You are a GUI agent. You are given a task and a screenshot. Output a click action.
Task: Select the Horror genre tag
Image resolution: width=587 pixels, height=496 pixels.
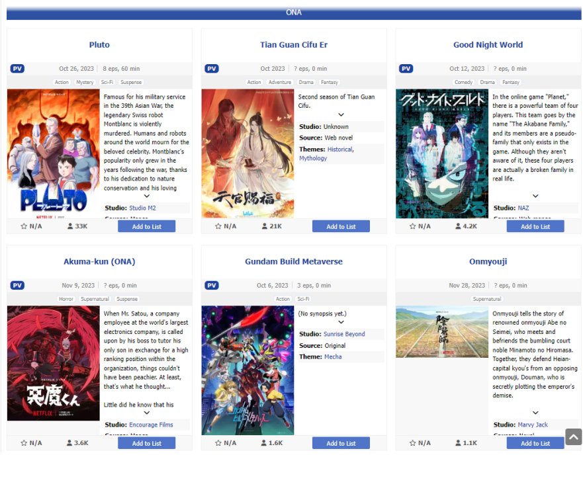tap(66, 299)
